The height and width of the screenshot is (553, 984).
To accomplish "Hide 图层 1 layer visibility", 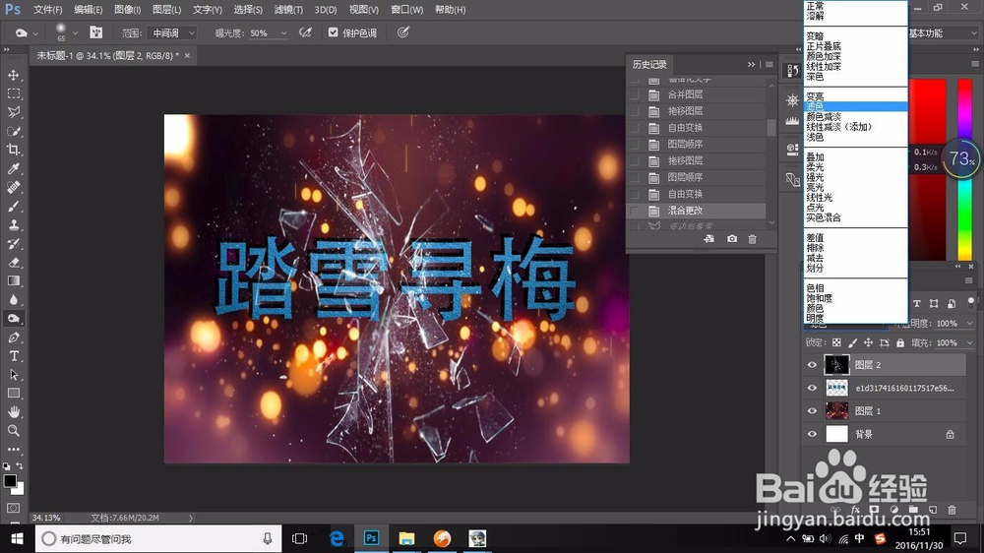I will click(812, 411).
